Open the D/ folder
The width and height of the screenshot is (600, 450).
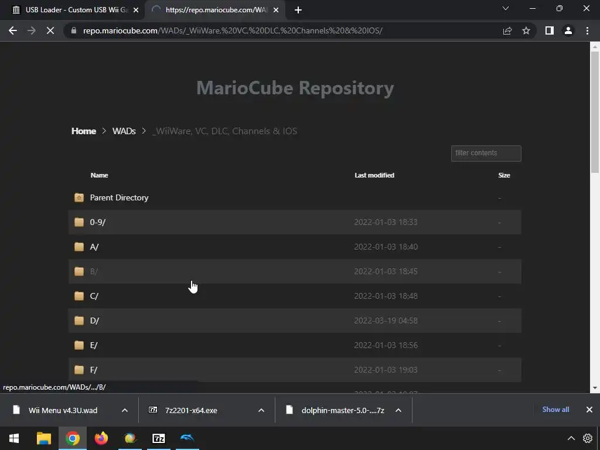click(x=94, y=321)
